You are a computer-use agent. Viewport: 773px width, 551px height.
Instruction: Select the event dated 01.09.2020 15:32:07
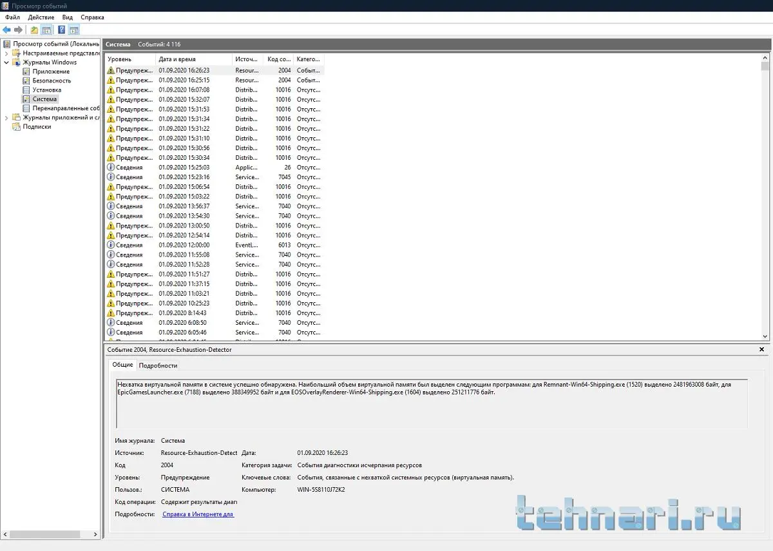coord(215,99)
